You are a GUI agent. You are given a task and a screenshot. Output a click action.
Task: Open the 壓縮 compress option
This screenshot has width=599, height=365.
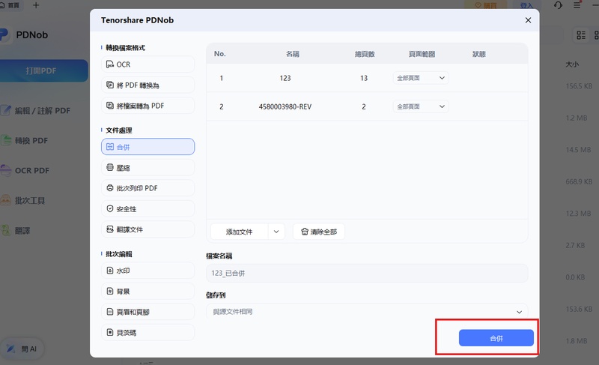pyautogui.click(x=148, y=167)
